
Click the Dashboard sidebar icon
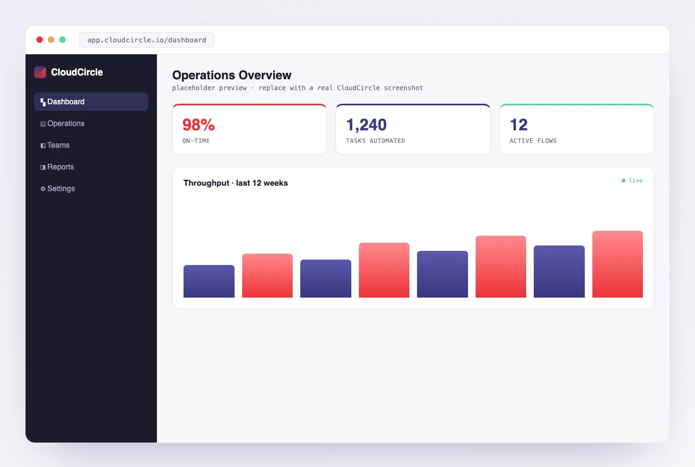(43, 102)
